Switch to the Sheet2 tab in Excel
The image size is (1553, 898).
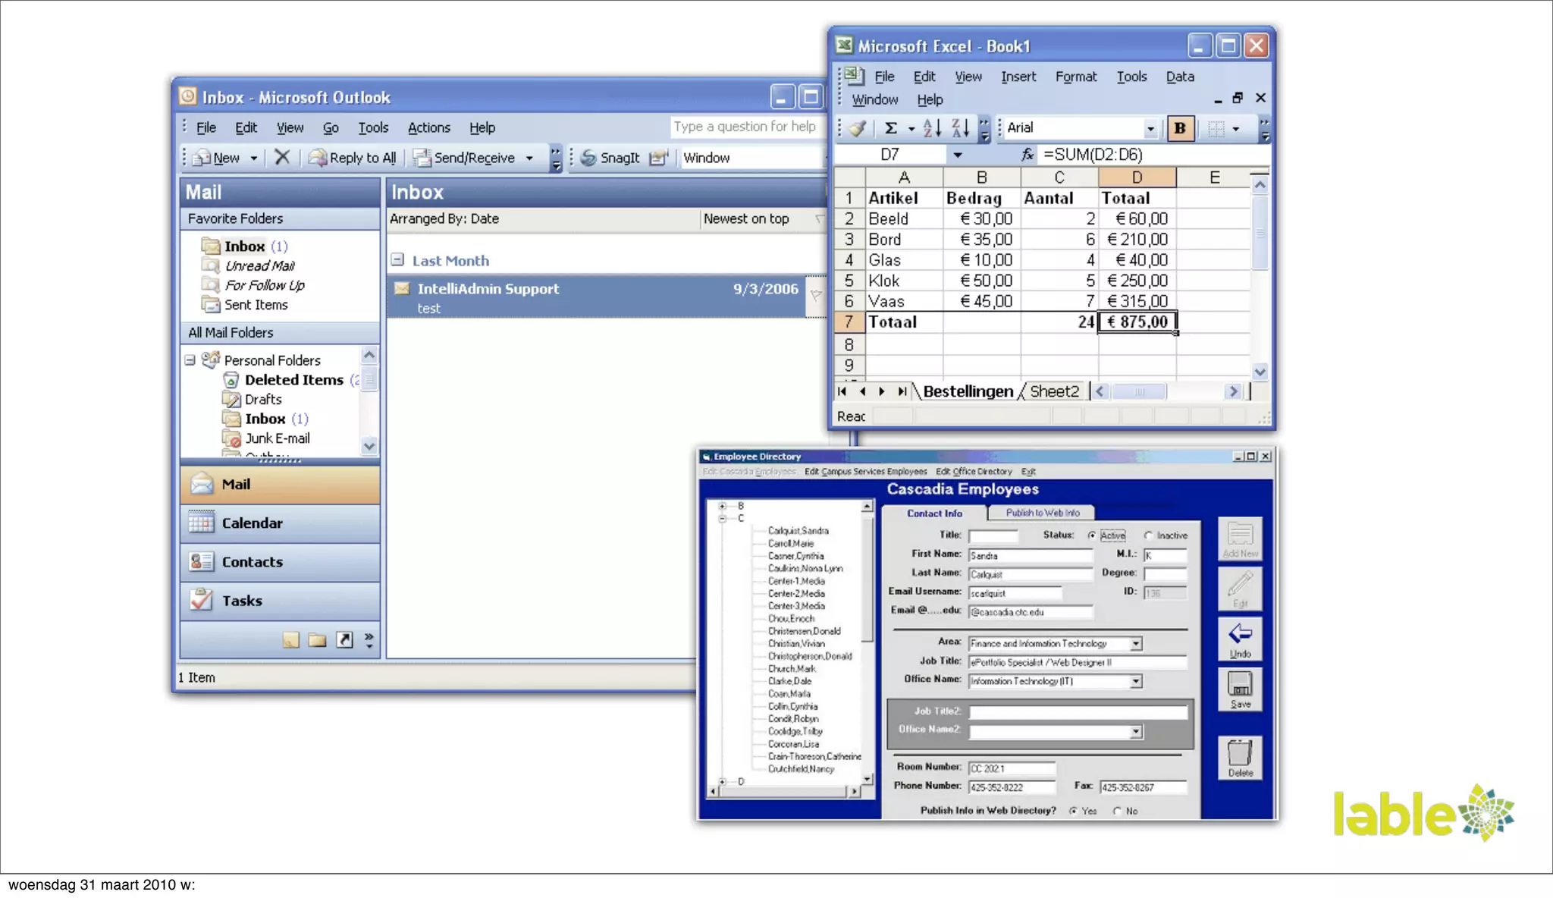(x=1054, y=391)
